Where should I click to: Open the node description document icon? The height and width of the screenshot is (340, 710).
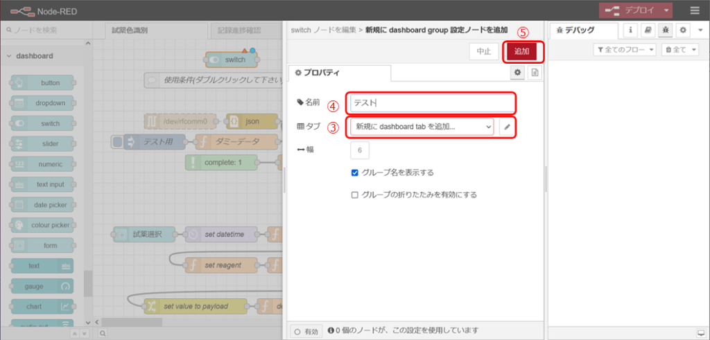tap(535, 73)
